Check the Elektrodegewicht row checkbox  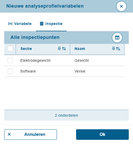pos(10,61)
